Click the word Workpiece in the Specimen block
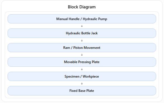 (x=91, y=76)
